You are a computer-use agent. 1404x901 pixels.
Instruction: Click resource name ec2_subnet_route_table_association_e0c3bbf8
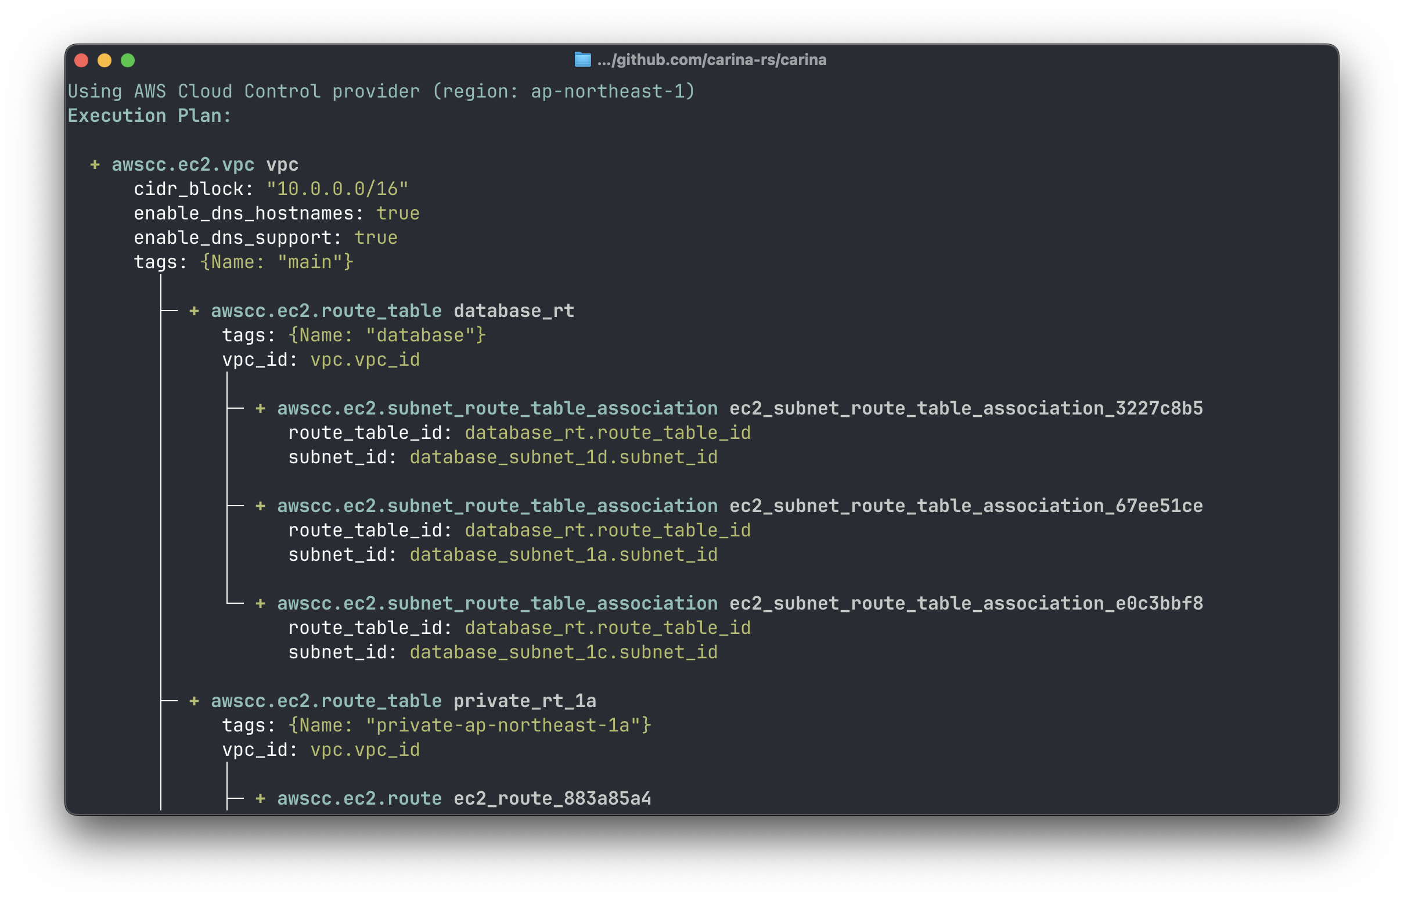click(x=966, y=604)
